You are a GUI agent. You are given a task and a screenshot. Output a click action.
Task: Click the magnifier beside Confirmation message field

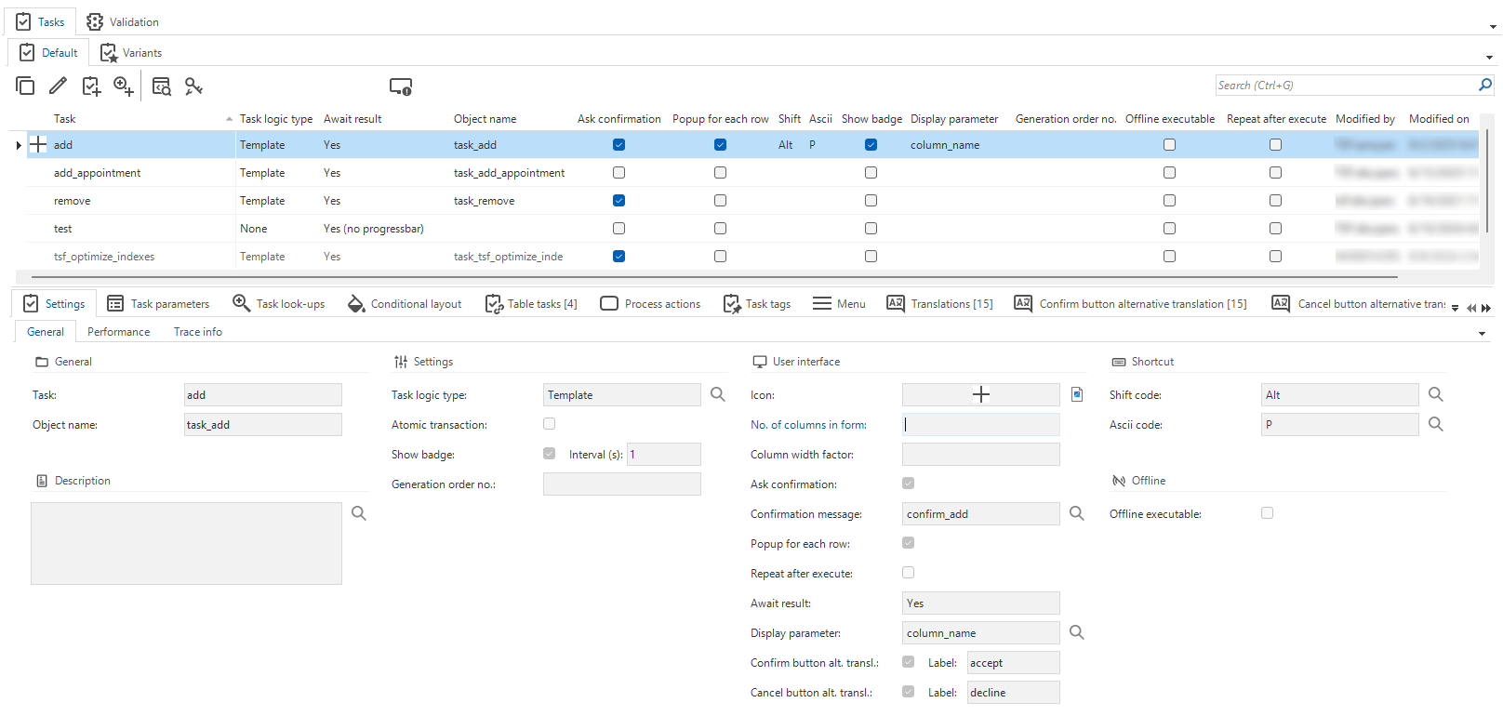point(1077,513)
